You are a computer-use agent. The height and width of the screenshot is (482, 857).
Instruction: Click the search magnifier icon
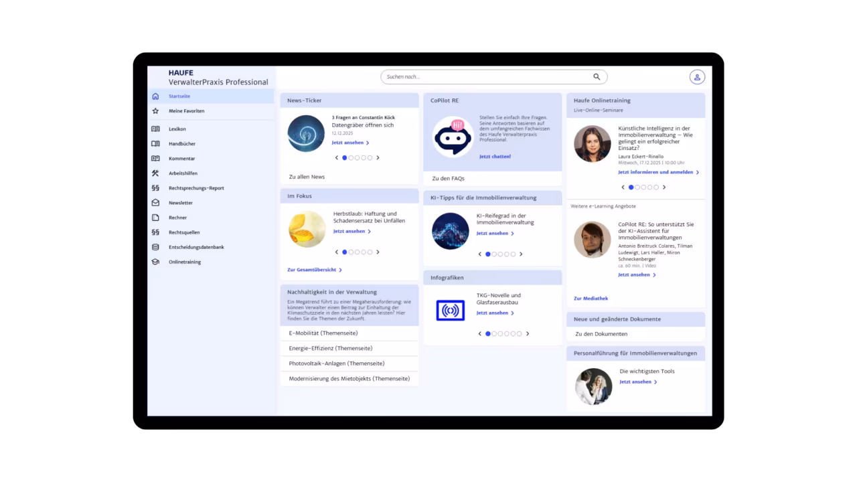pos(597,77)
